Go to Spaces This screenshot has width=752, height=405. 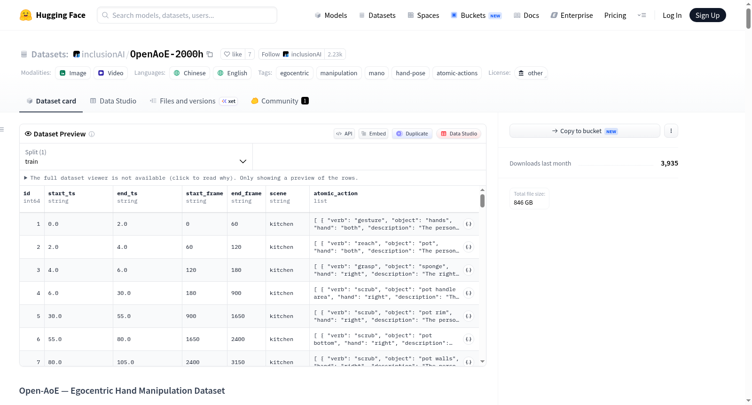coord(423,15)
